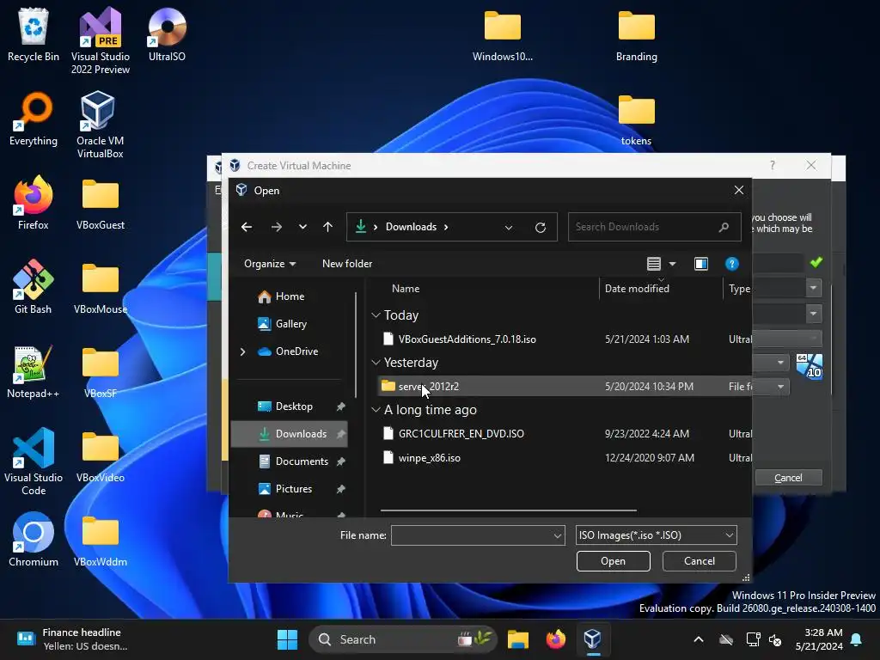
Task: Go up one folder level
Action: 327,227
